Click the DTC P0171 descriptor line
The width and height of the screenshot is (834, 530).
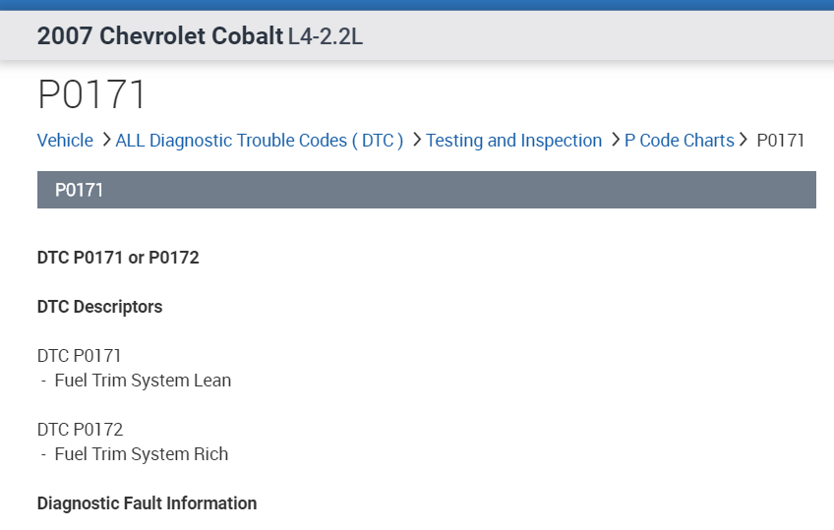80,356
